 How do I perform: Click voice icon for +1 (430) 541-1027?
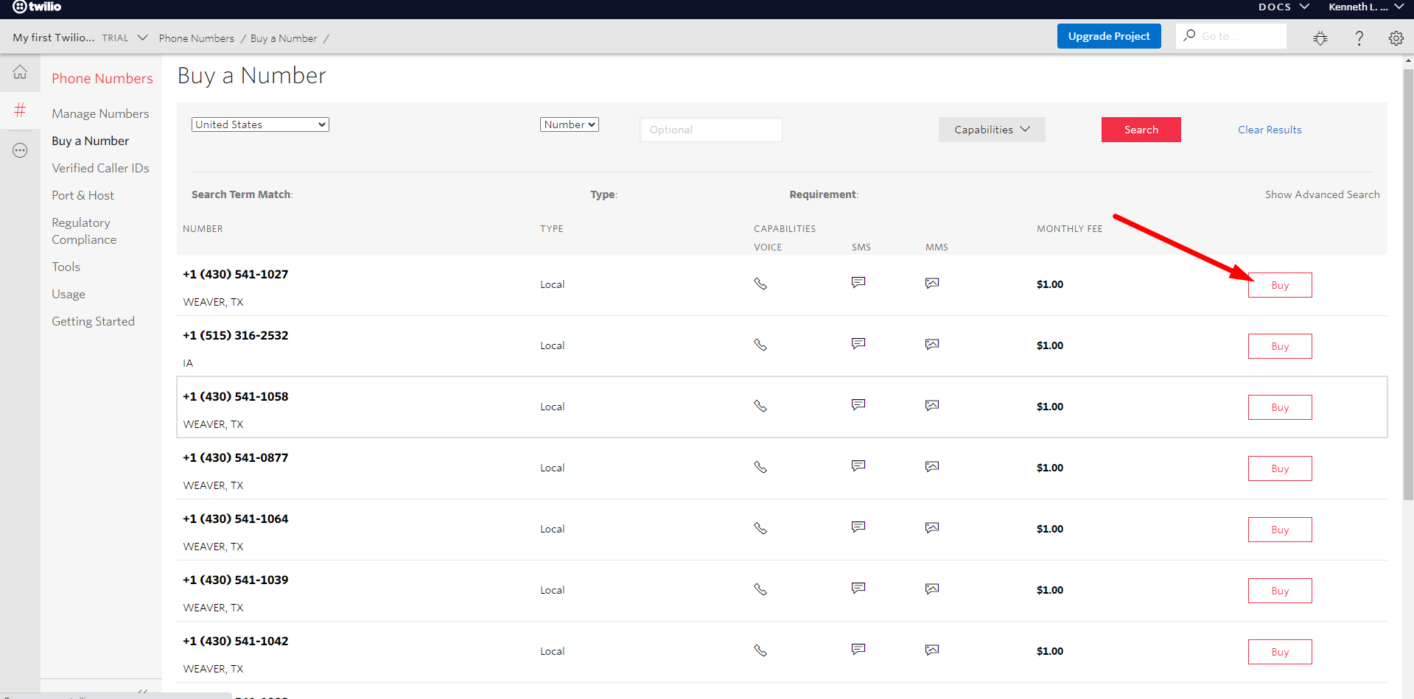pos(760,284)
